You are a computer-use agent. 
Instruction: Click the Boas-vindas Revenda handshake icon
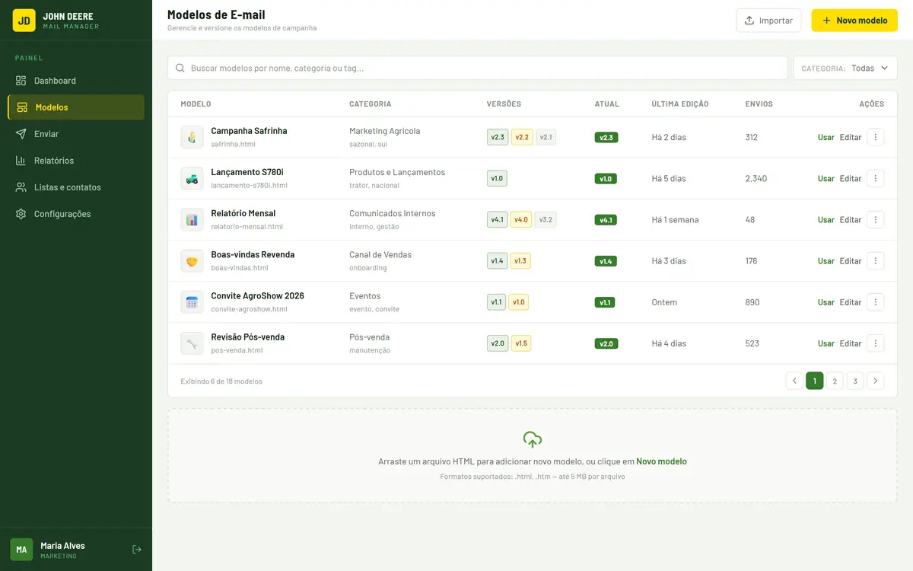192,260
